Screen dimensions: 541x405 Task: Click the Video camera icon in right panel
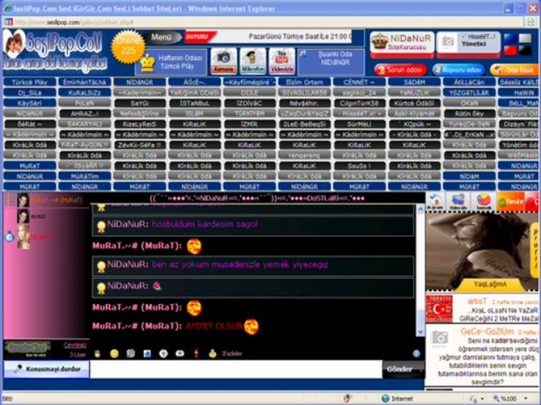[458, 202]
